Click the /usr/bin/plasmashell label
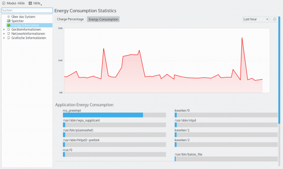 78,130
